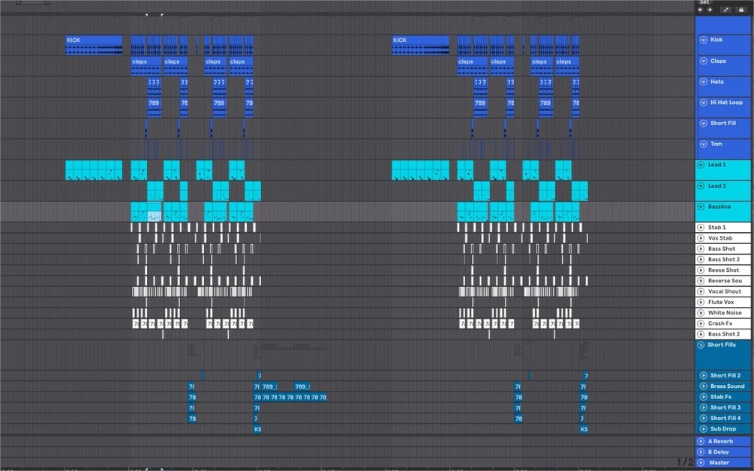The image size is (754, 471).
Task: Fold the Tom track triangle
Action: point(704,144)
